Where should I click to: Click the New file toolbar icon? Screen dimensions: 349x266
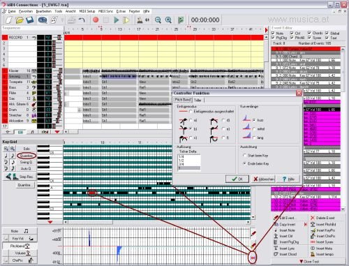point(9,20)
